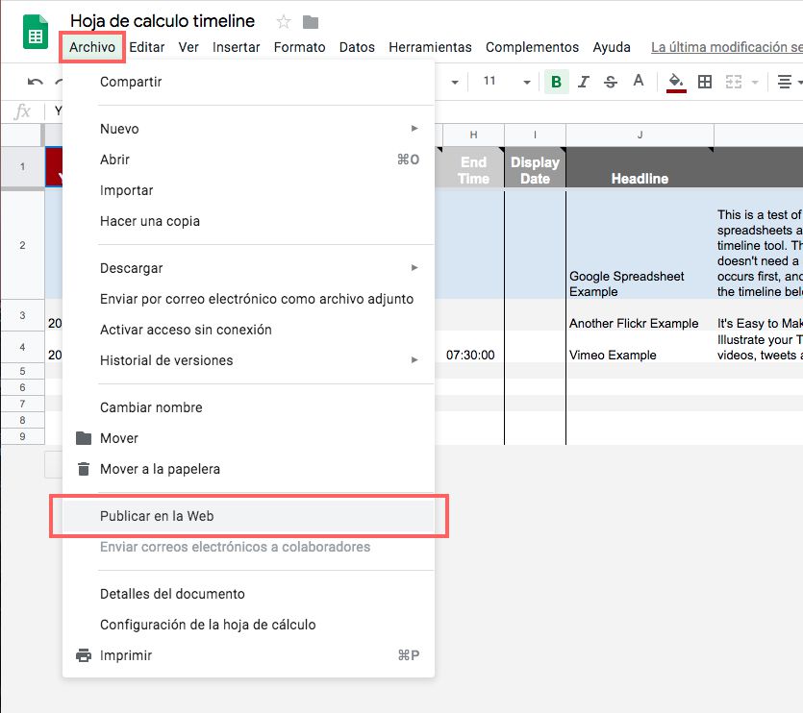Select Publicar en la Web
Viewport: 803px width, 713px height.
pos(248,516)
